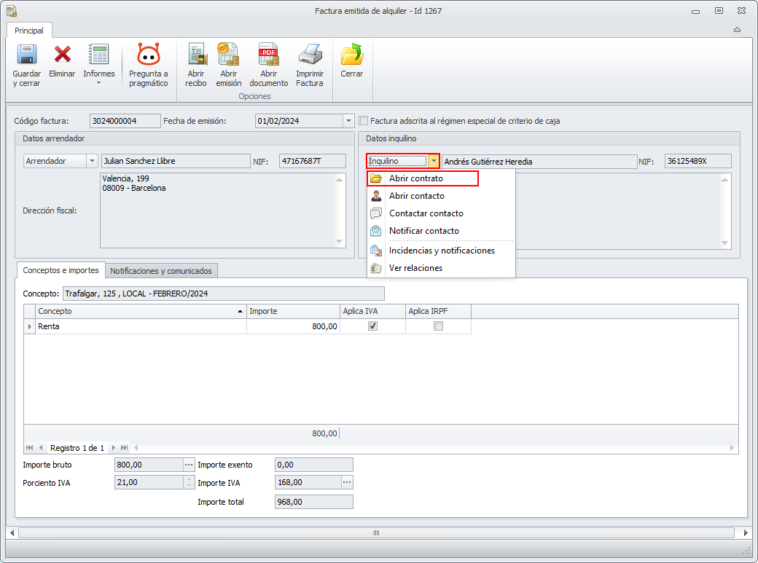This screenshot has height=563, width=758.
Task: Click the Importe column header
Action: pos(294,311)
